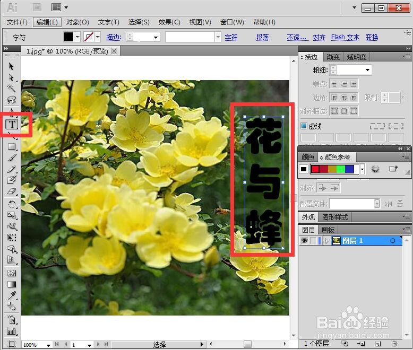This screenshot has width=413, height=350.
Task: Select the Warp tool
Action: [x=12, y=226]
